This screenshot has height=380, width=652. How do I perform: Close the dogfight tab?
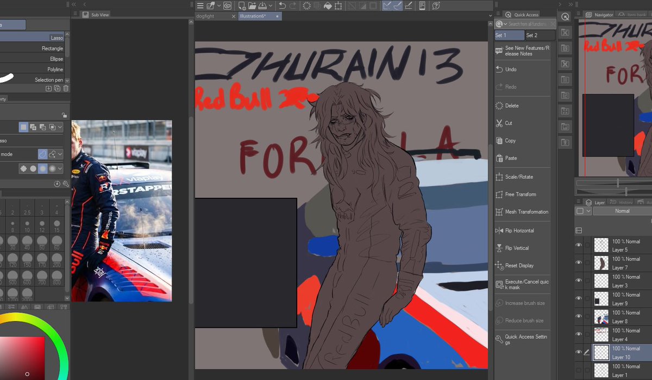pyautogui.click(x=234, y=16)
